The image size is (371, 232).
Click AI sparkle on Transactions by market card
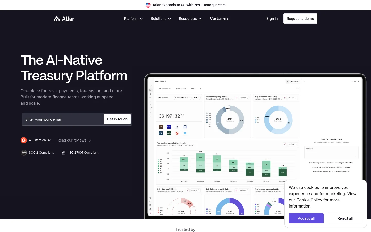click(x=285, y=144)
